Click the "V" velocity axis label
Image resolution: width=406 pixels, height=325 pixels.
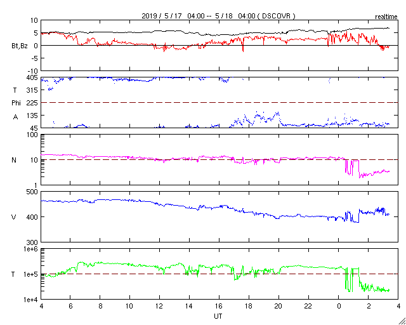pyautogui.click(x=14, y=217)
